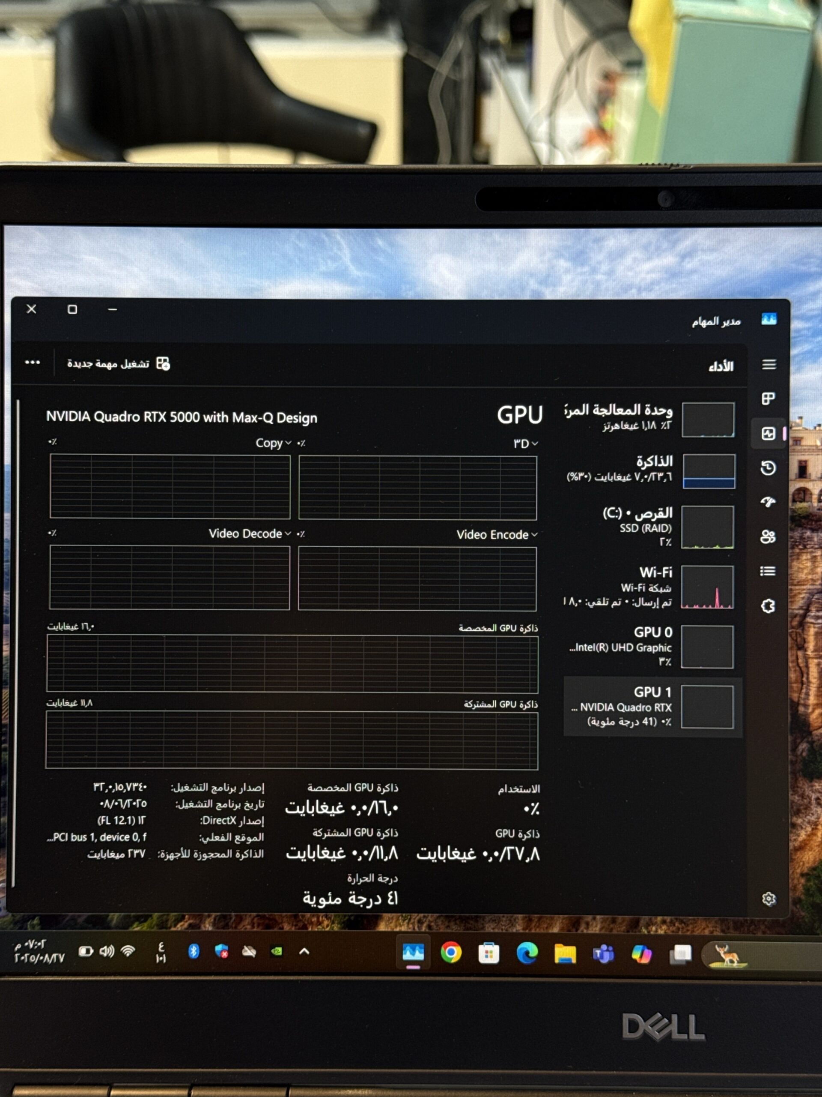Image resolution: width=822 pixels, height=1097 pixels.
Task: Select GPU 1 NVIDIA Quadro RTX entry
Action: 652,707
